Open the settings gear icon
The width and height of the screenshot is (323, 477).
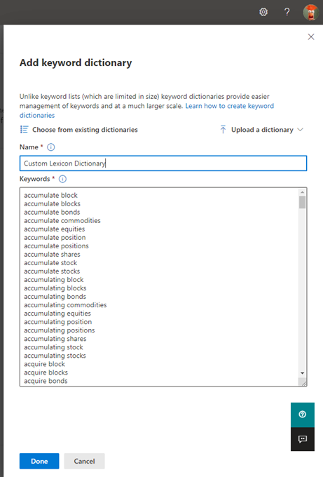click(263, 12)
